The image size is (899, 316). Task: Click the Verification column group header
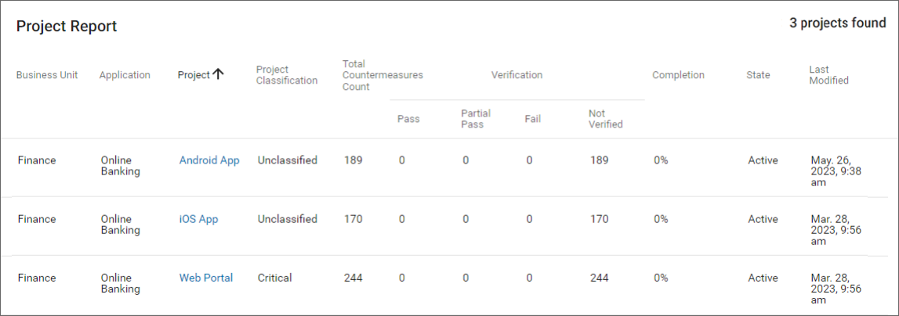[x=517, y=75]
